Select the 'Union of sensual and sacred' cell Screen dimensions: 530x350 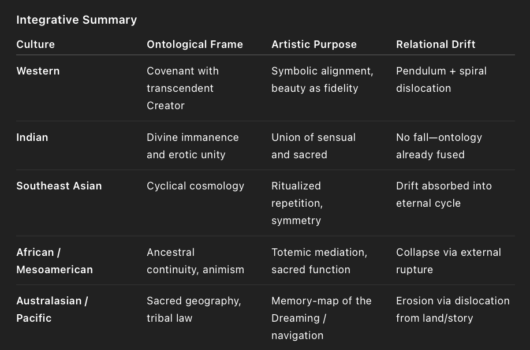point(313,146)
